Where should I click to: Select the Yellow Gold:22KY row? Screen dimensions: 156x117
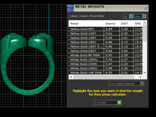106,51
